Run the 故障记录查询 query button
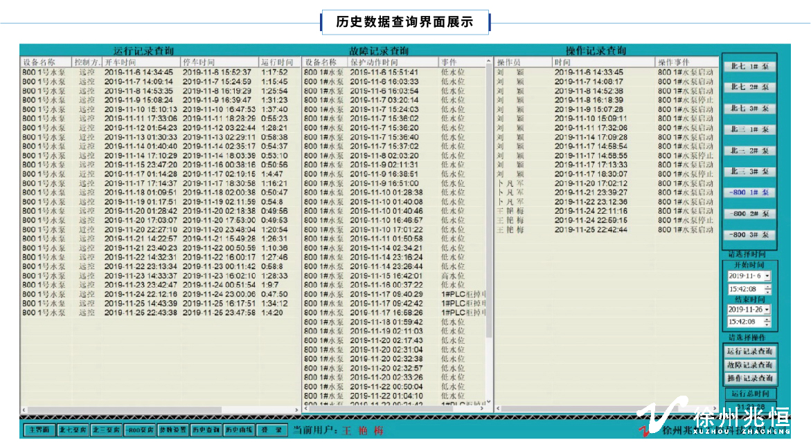811x442 pixels. coord(749,365)
